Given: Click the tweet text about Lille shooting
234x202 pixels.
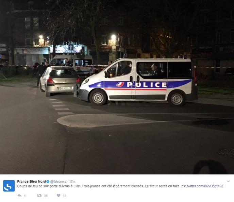Looking at the screenshot, I should [99, 186].
